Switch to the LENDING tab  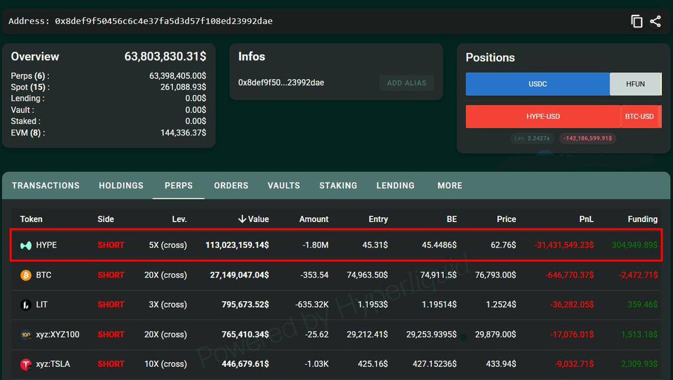(x=395, y=185)
